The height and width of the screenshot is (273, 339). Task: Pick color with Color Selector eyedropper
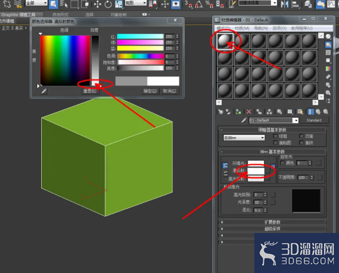44,91
